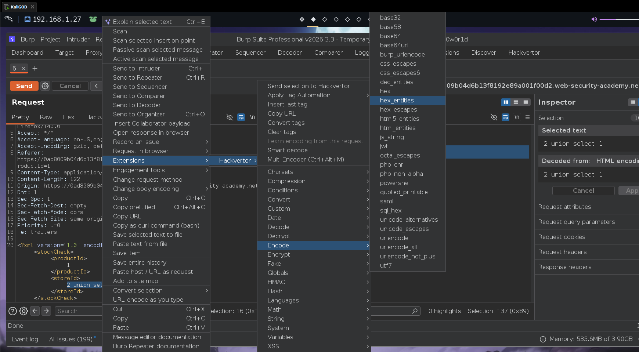Screen dimensions: 639x352
Task: Add a new Repeater tab with plus
Action: (35, 68)
